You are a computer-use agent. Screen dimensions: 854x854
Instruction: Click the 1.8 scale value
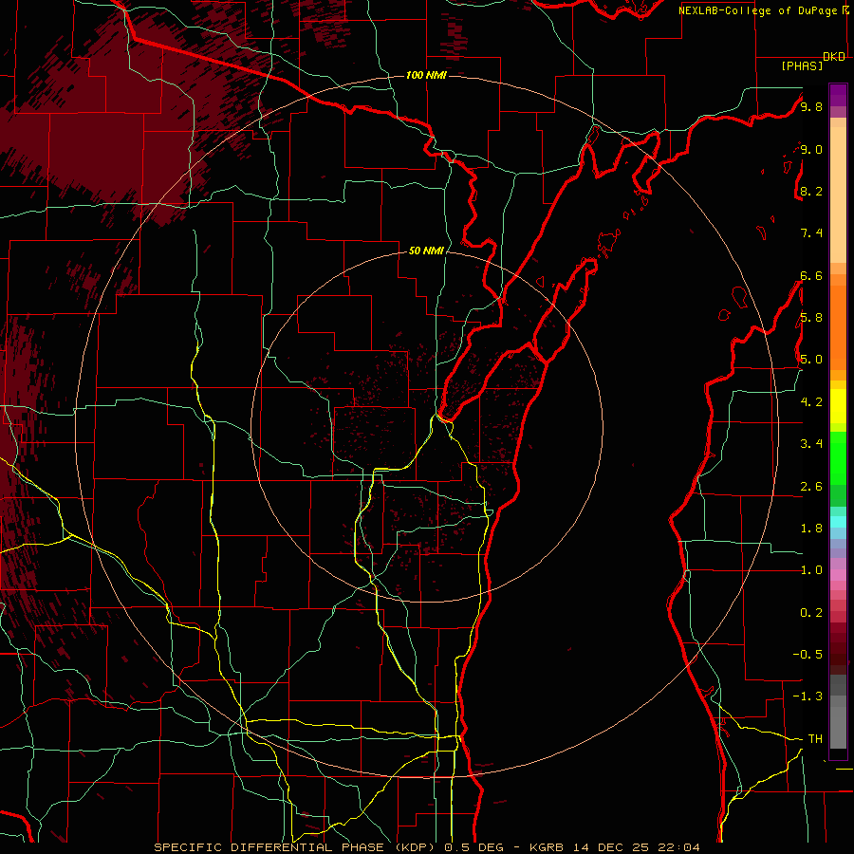[811, 529]
